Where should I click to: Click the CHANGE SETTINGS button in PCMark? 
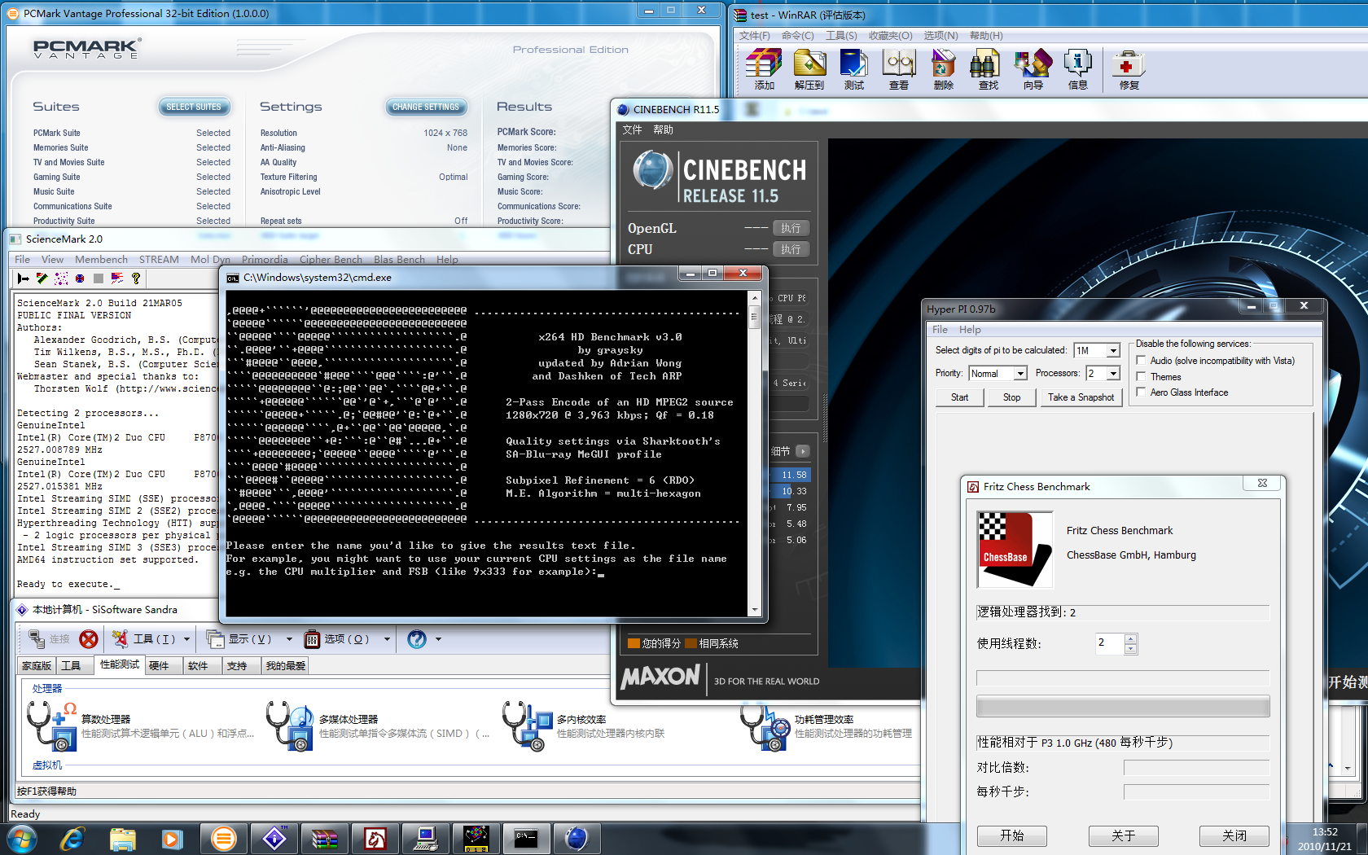click(x=426, y=107)
